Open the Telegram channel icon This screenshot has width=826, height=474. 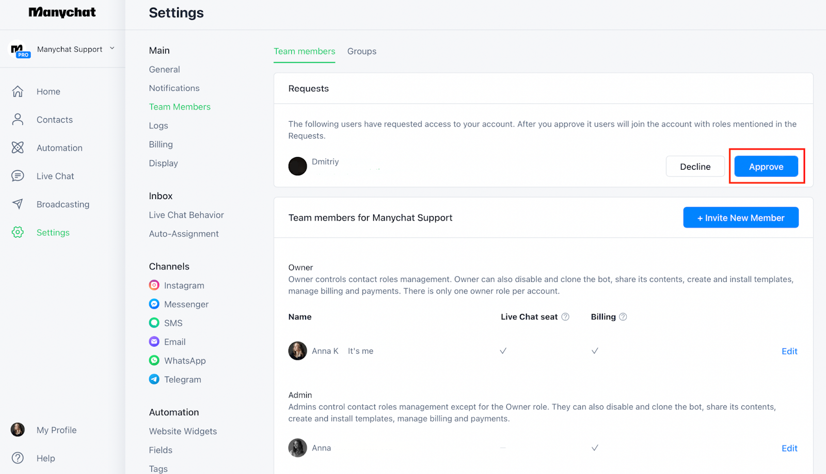[154, 380]
